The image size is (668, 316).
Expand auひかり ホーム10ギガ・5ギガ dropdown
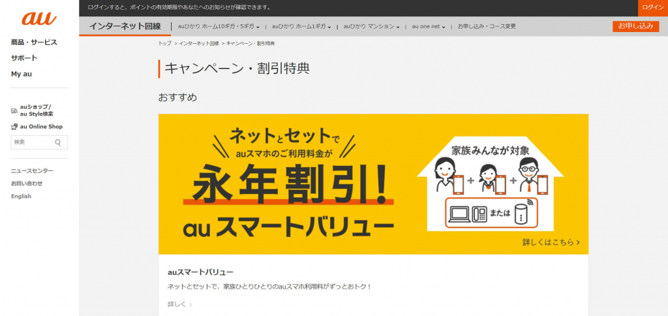219,26
